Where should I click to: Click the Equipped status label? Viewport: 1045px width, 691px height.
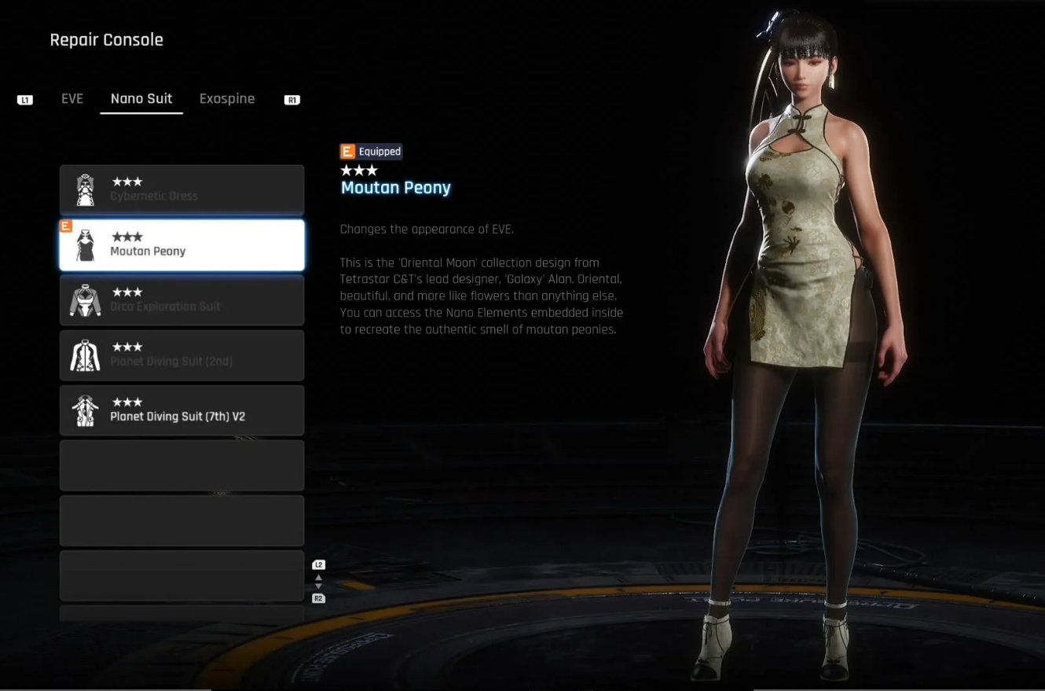[379, 152]
